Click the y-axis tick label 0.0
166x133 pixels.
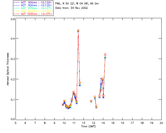coord(12,119)
